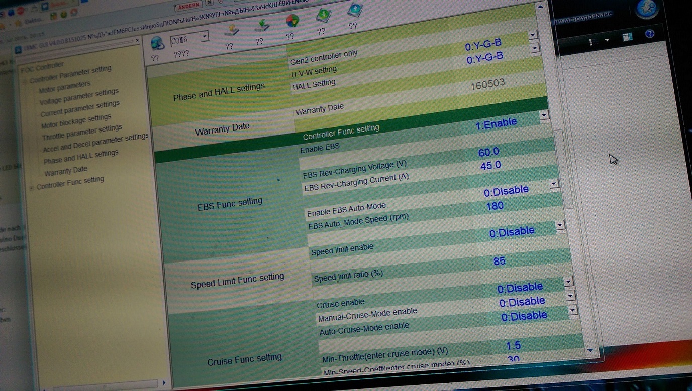692x391 pixels.
Task: Click the scroll-down arrow of settings panel
Action: click(590, 351)
